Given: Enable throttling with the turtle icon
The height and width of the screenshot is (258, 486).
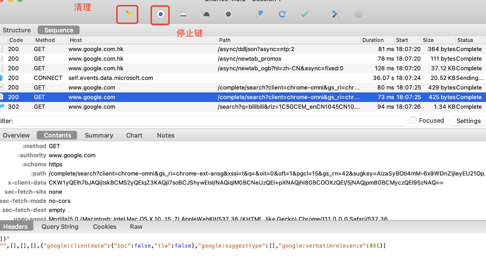Looking at the screenshot, I should click(x=206, y=14).
